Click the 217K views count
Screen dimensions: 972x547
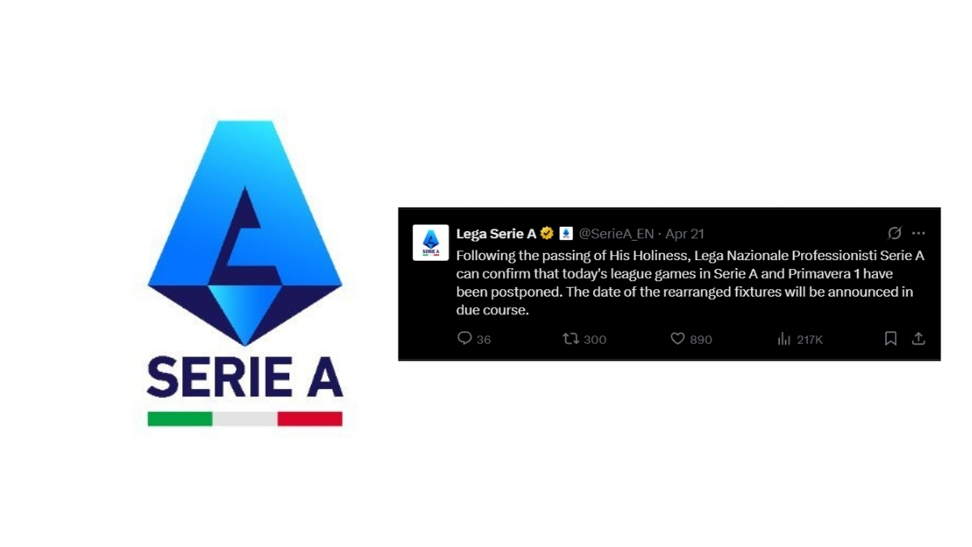point(810,340)
